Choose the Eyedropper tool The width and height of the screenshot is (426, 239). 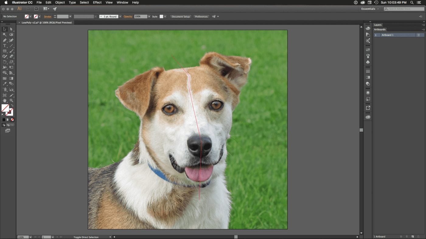click(5, 84)
